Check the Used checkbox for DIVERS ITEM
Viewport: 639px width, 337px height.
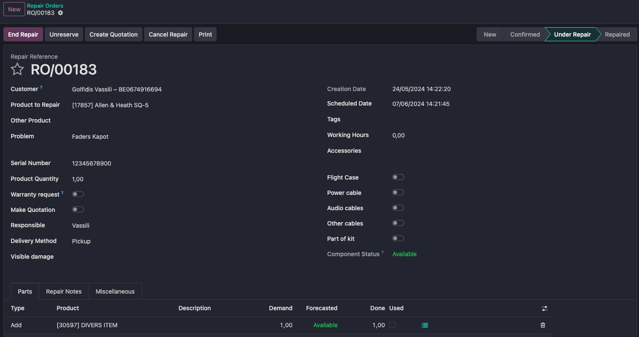tap(392, 325)
